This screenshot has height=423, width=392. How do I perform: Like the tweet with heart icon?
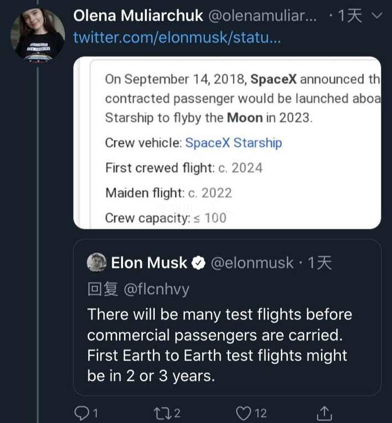[x=243, y=413]
